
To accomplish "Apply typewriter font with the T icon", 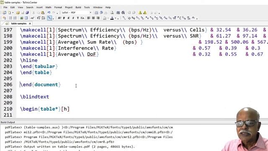I will point(78,18).
